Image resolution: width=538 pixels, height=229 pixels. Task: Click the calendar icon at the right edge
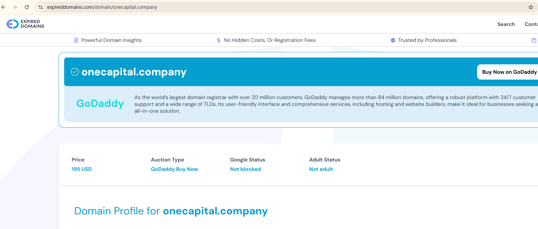click(534, 40)
